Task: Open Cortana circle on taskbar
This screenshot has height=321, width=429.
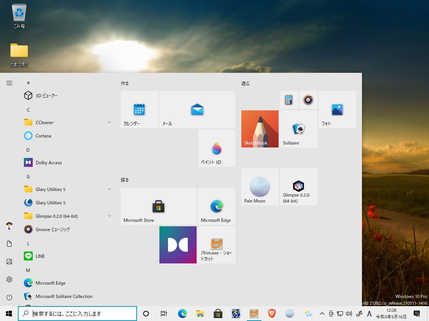Action: pos(146,314)
